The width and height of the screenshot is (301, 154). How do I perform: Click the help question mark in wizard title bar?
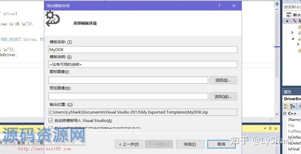point(219,6)
